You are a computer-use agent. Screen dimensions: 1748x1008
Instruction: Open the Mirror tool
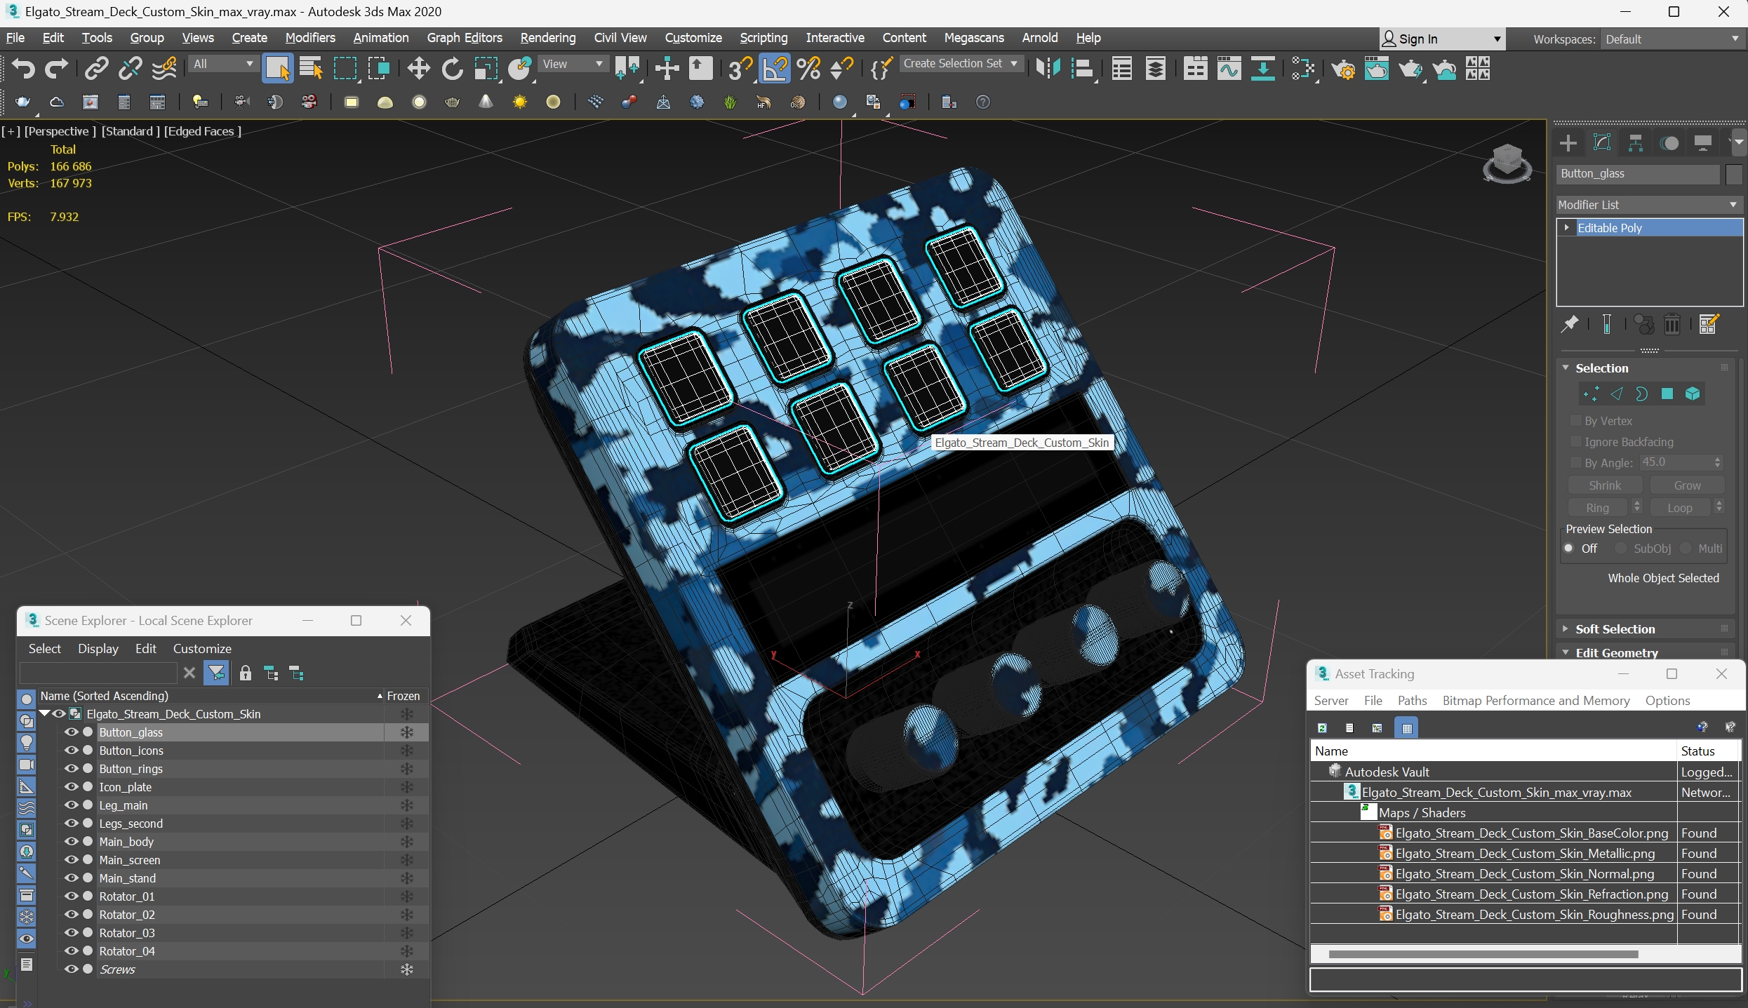(1048, 69)
